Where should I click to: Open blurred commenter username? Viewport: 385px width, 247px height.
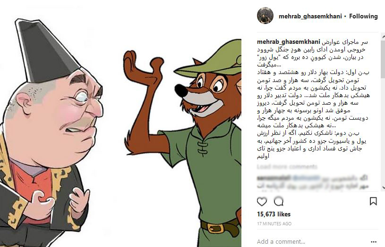[x=274, y=178]
